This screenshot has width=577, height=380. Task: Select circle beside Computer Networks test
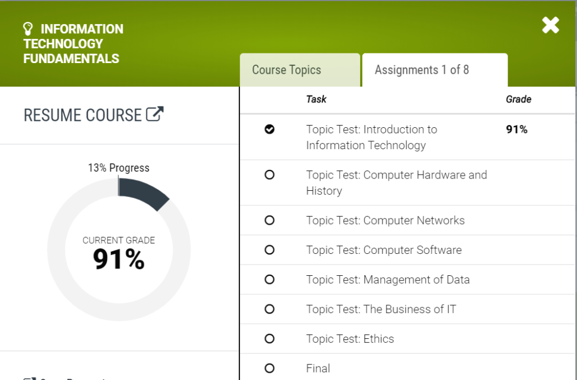(x=269, y=220)
